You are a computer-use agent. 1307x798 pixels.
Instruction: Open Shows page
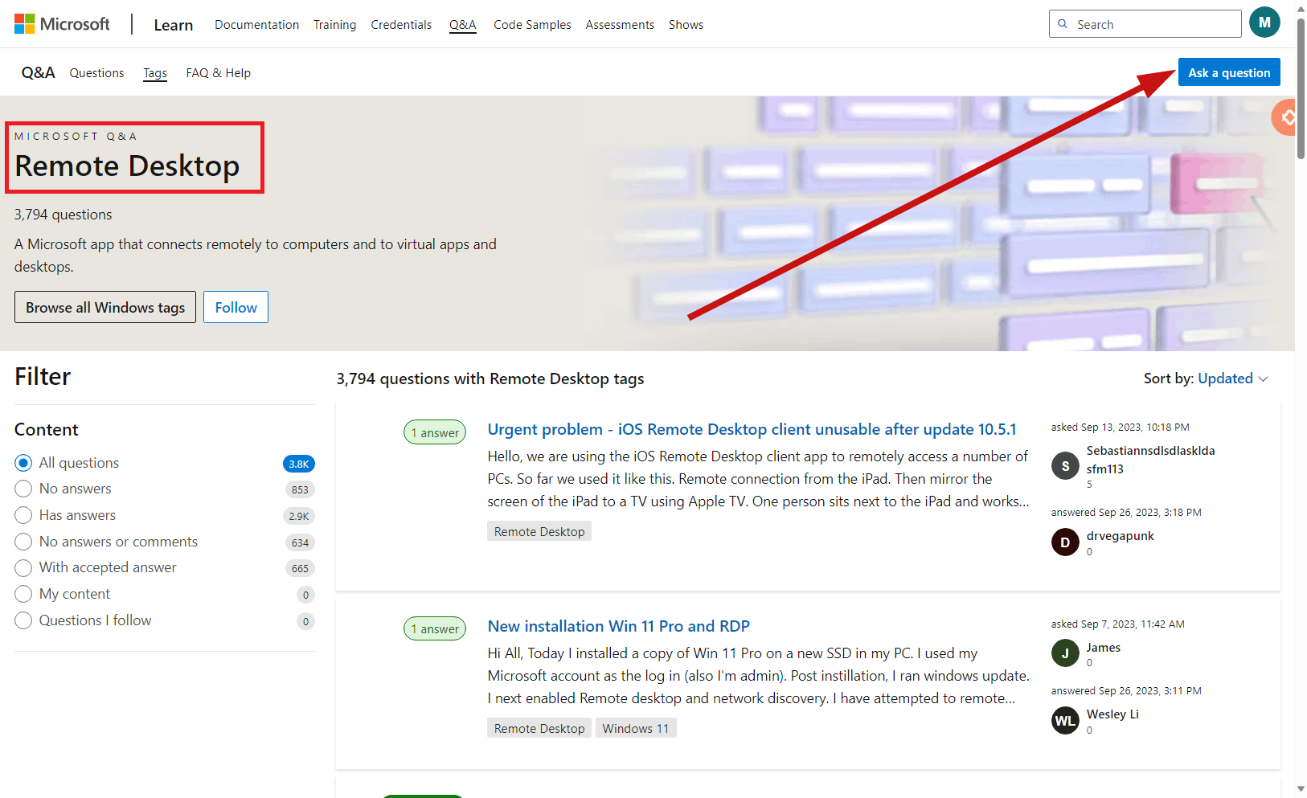[x=686, y=25]
